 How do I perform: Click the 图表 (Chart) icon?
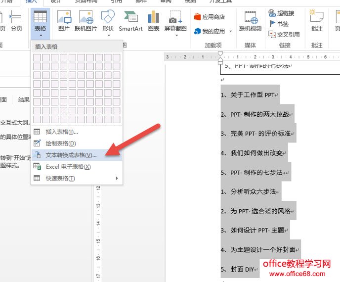154,21
